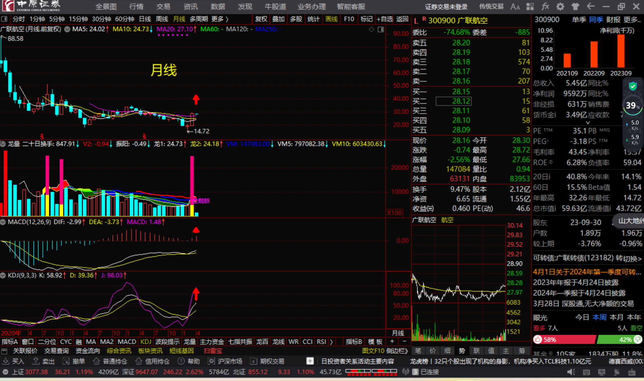The image size is (644, 381).
Task: Expand the down chevron under 货币金 row
Action: point(588,123)
